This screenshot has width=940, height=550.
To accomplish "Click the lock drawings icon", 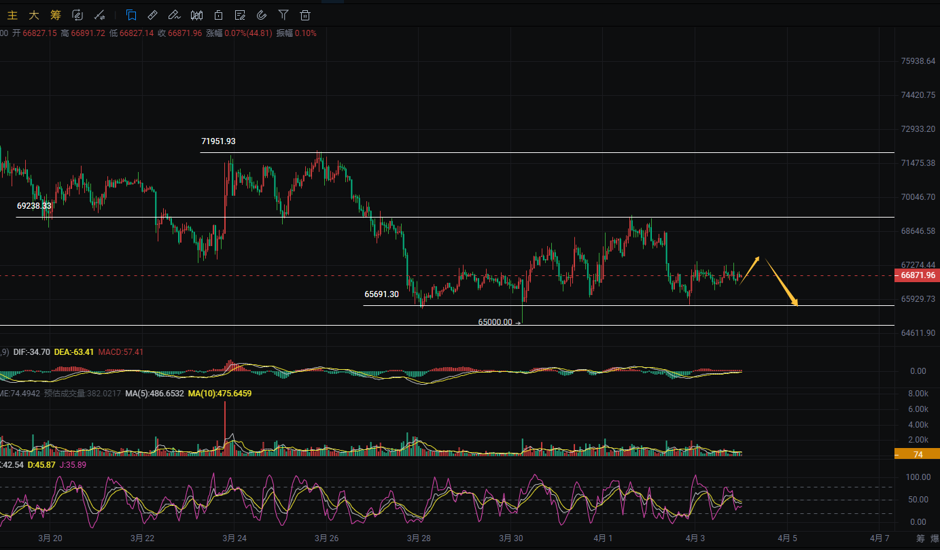I will (218, 14).
